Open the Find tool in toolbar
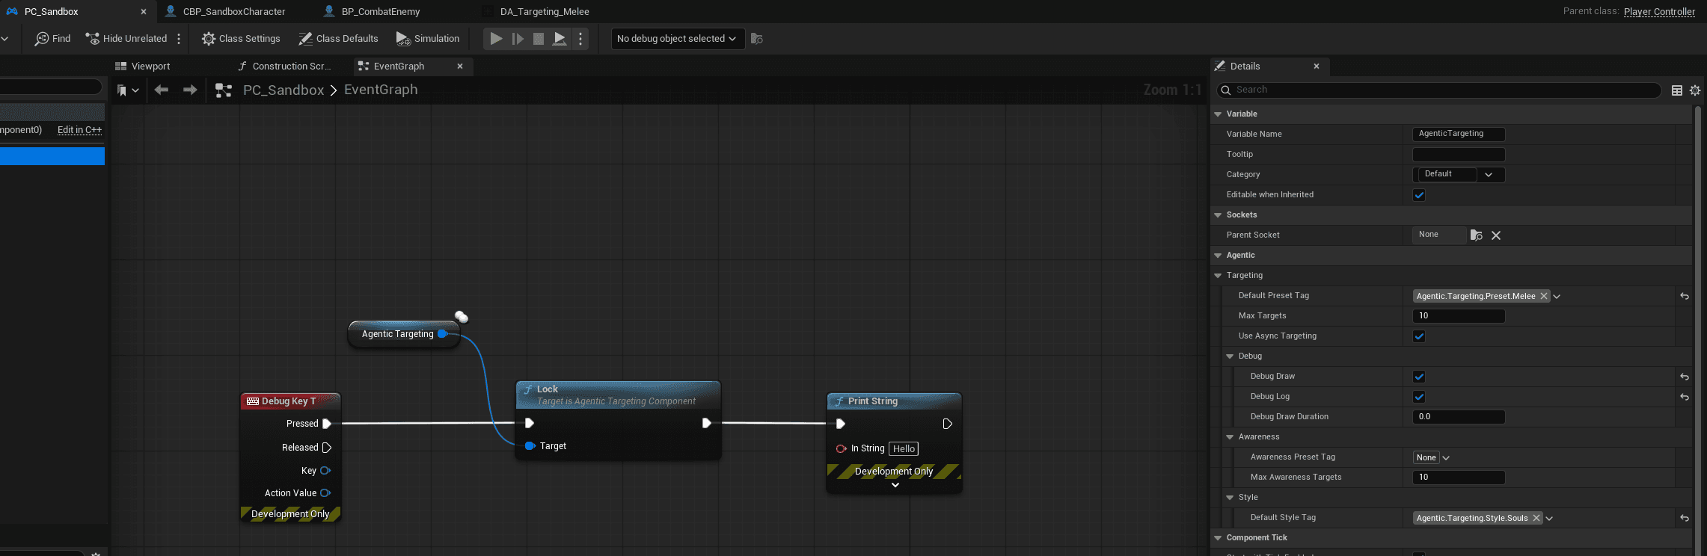The image size is (1707, 556). (x=52, y=39)
